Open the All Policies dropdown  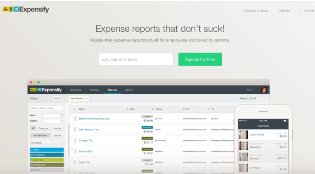47,143
